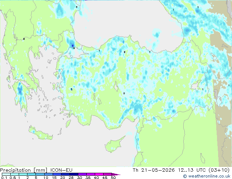Click the date '21-05-2026'
The width and height of the screenshot is (232, 179).
(x=158, y=170)
